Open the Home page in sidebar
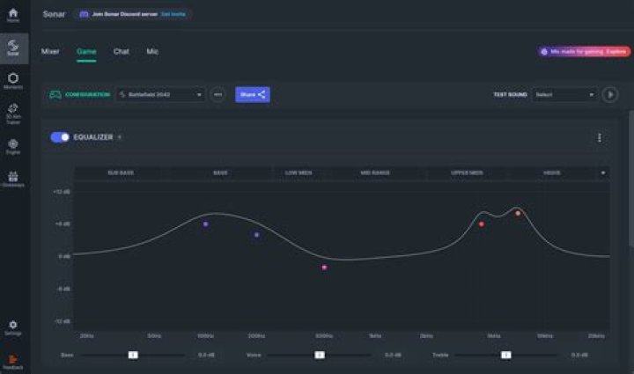634x374 pixels. coord(13,15)
